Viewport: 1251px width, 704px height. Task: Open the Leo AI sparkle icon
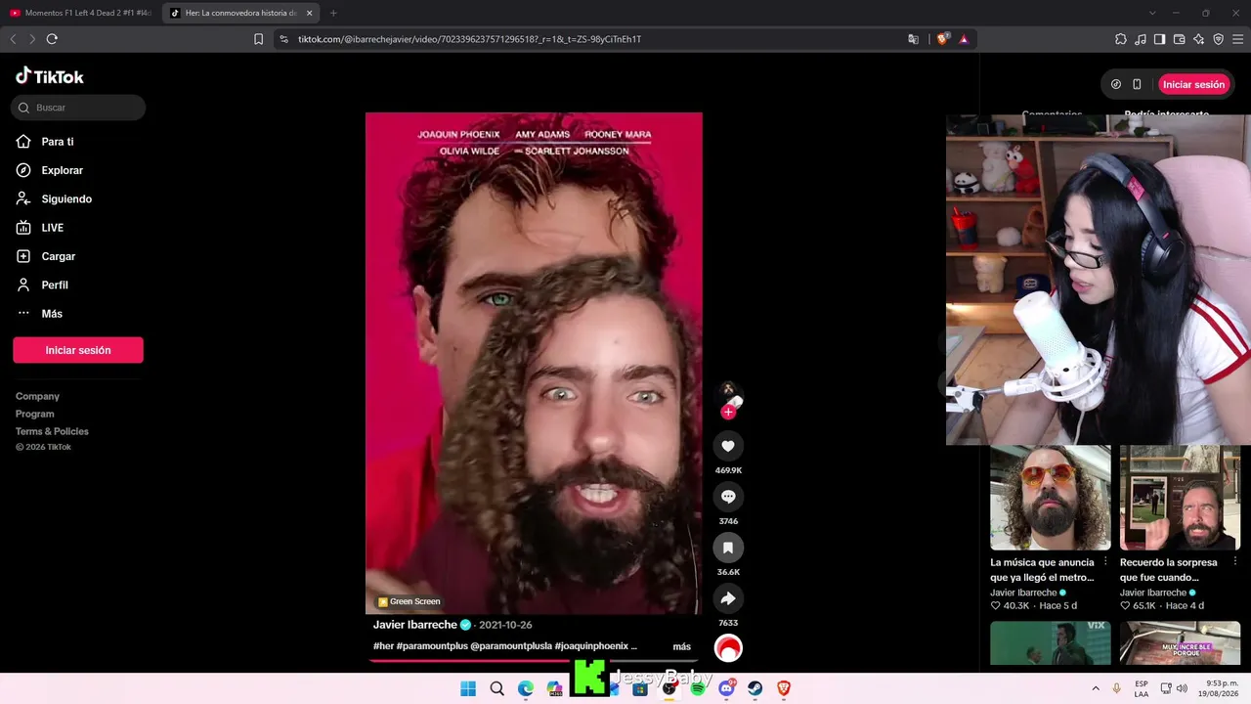tap(1199, 39)
